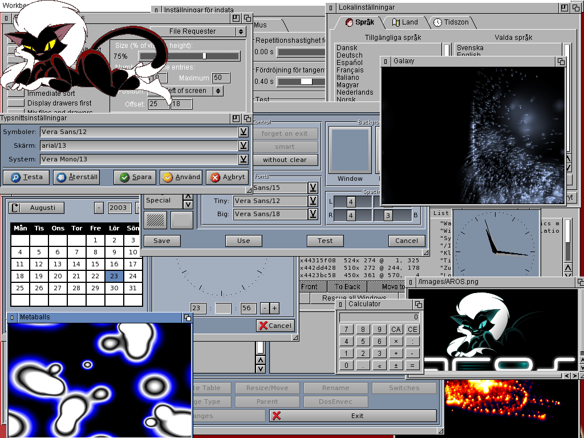Select Svenska in chosen languages list
584x438 pixels.
point(470,48)
